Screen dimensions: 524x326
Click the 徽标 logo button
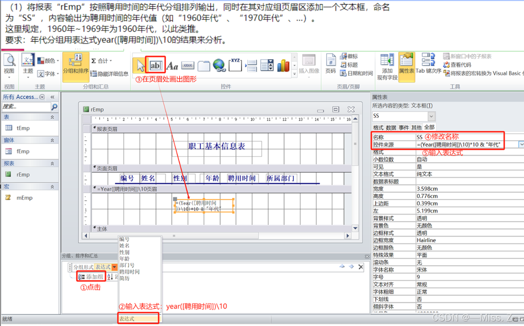tap(349, 56)
